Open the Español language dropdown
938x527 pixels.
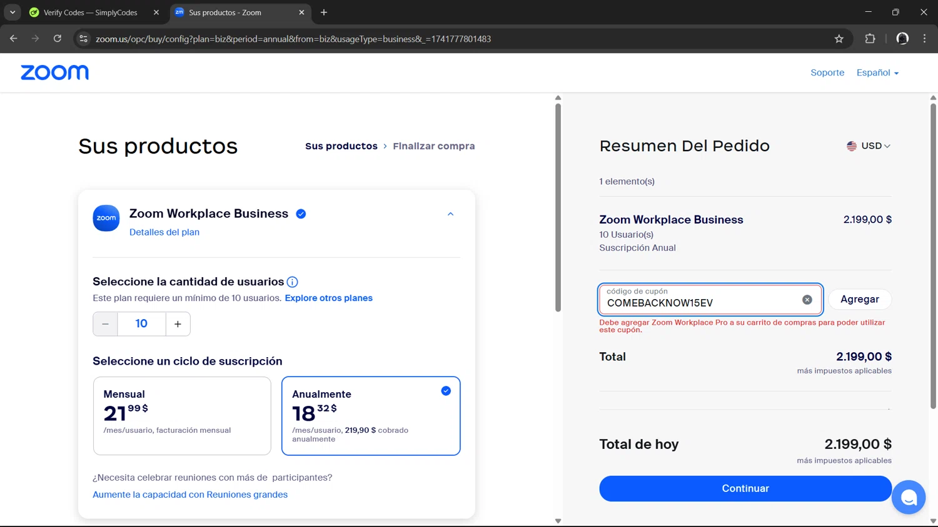click(877, 73)
